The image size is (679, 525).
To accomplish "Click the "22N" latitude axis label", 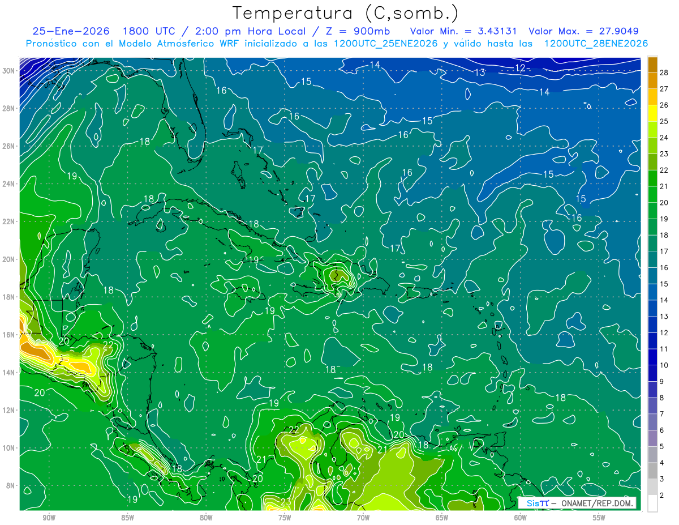I will point(9,221).
